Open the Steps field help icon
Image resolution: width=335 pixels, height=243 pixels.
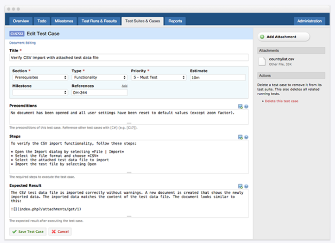pos(246,137)
